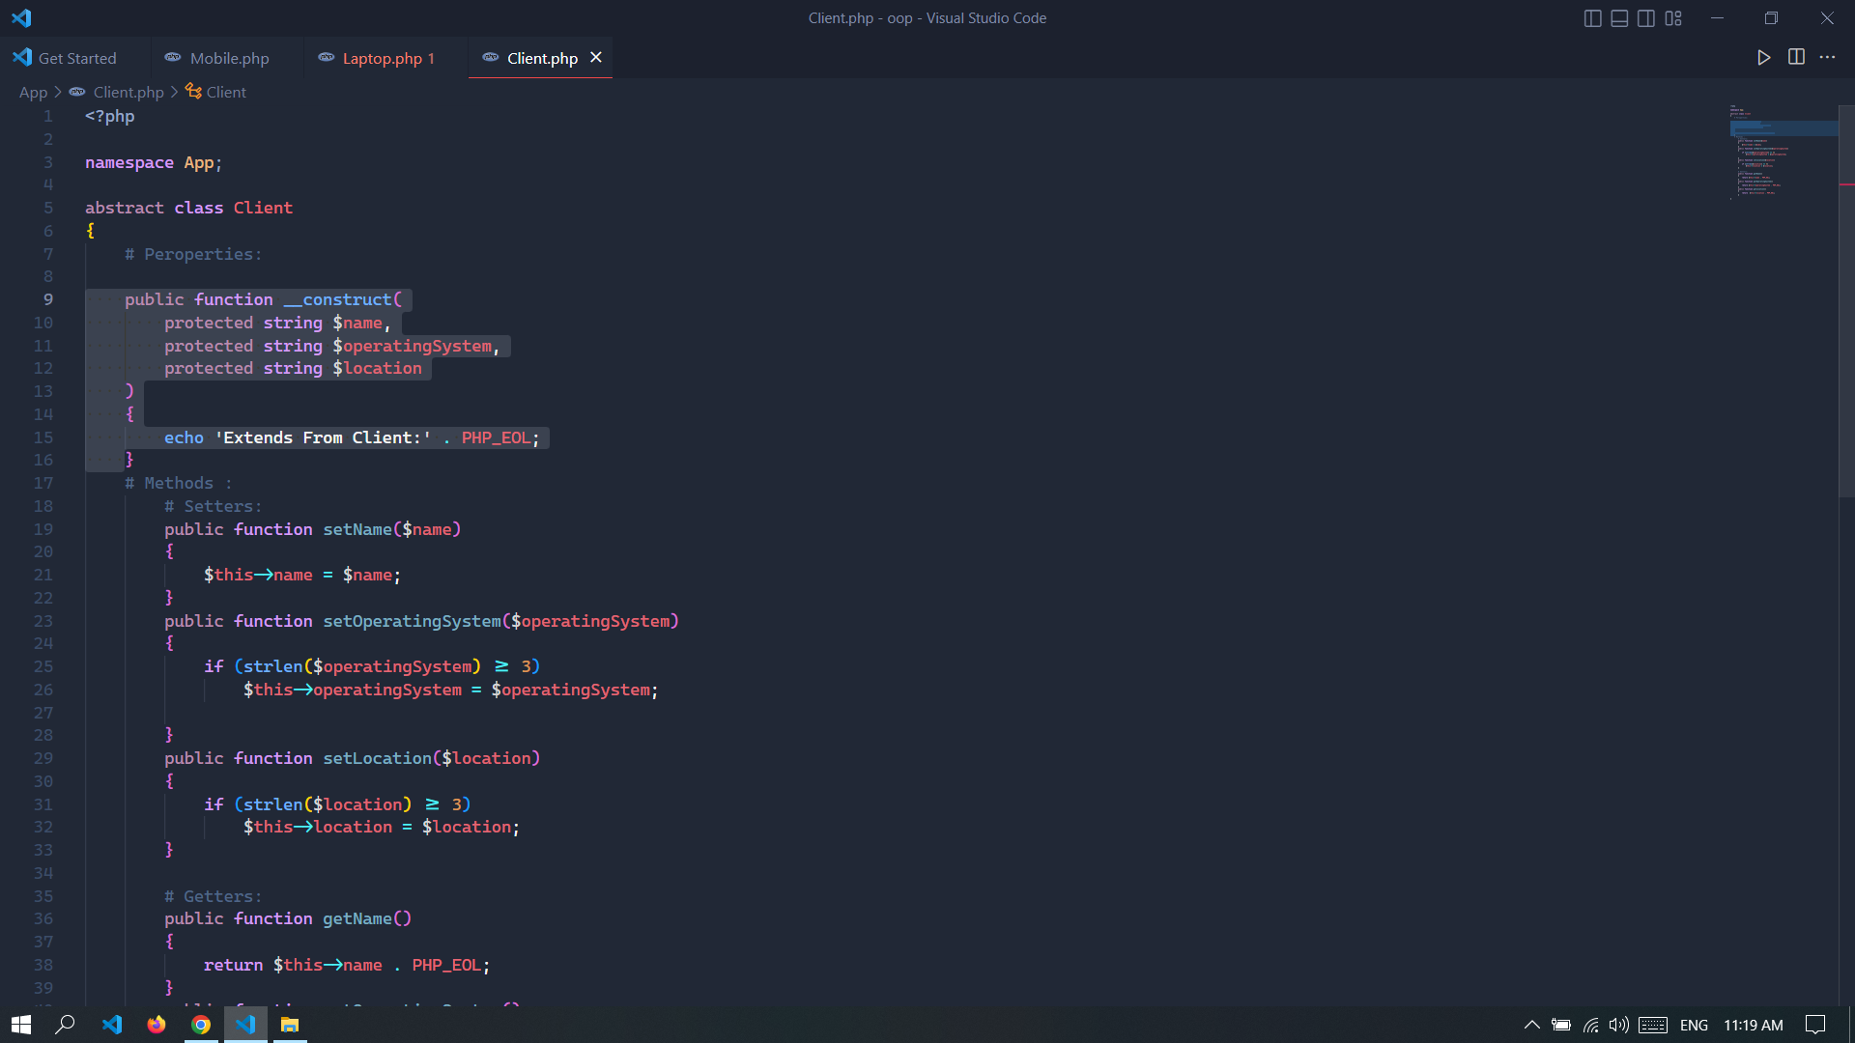Click the setName function name
Image resolution: width=1855 pixels, height=1043 pixels.
[357, 529]
